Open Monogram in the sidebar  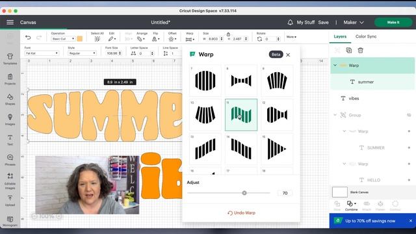[x=10, y=221]
